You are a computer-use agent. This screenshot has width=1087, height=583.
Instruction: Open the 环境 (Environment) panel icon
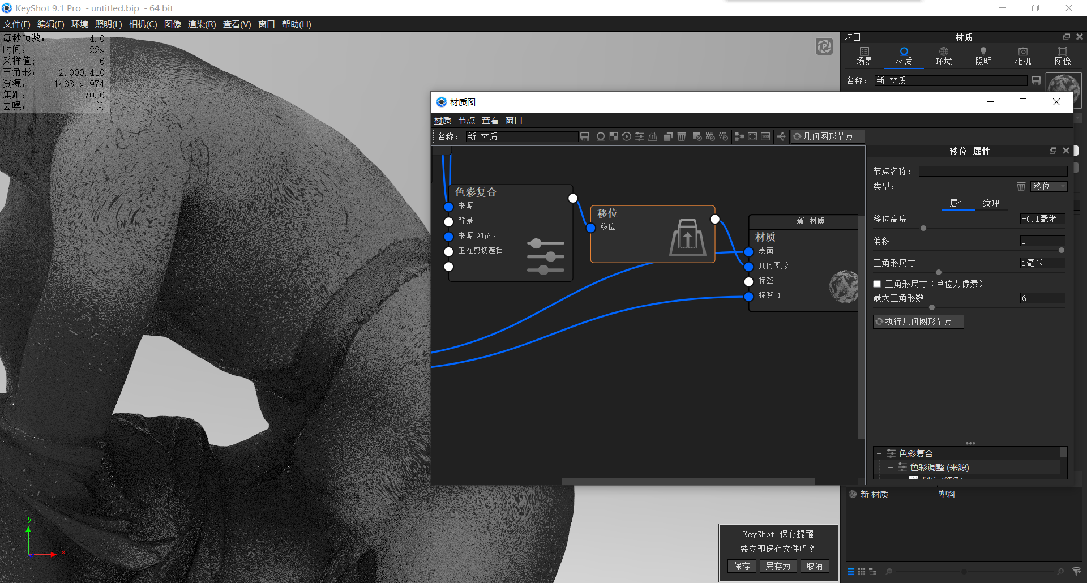[943, 55]
